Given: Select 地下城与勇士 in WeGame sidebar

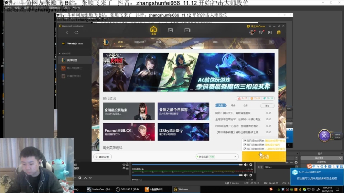Looking at the screenshot, I should tap(75, 68).
